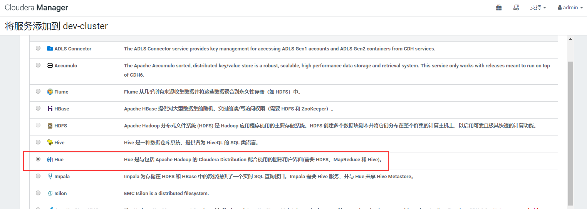Click the Accumulo description text
587x209 pixels.
point(337,70)
